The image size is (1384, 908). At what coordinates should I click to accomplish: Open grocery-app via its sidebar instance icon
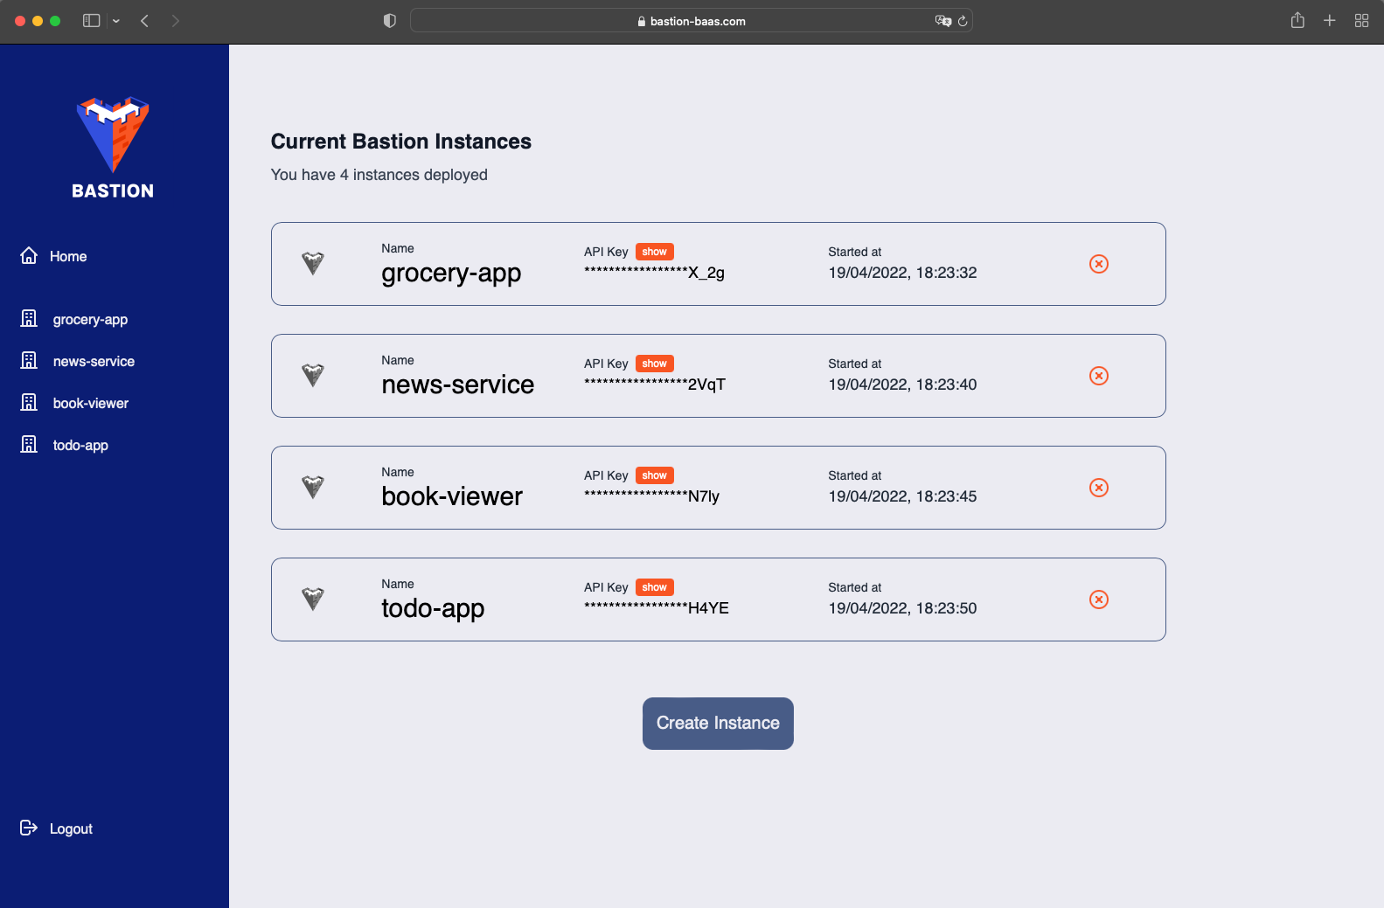[29, 318]
